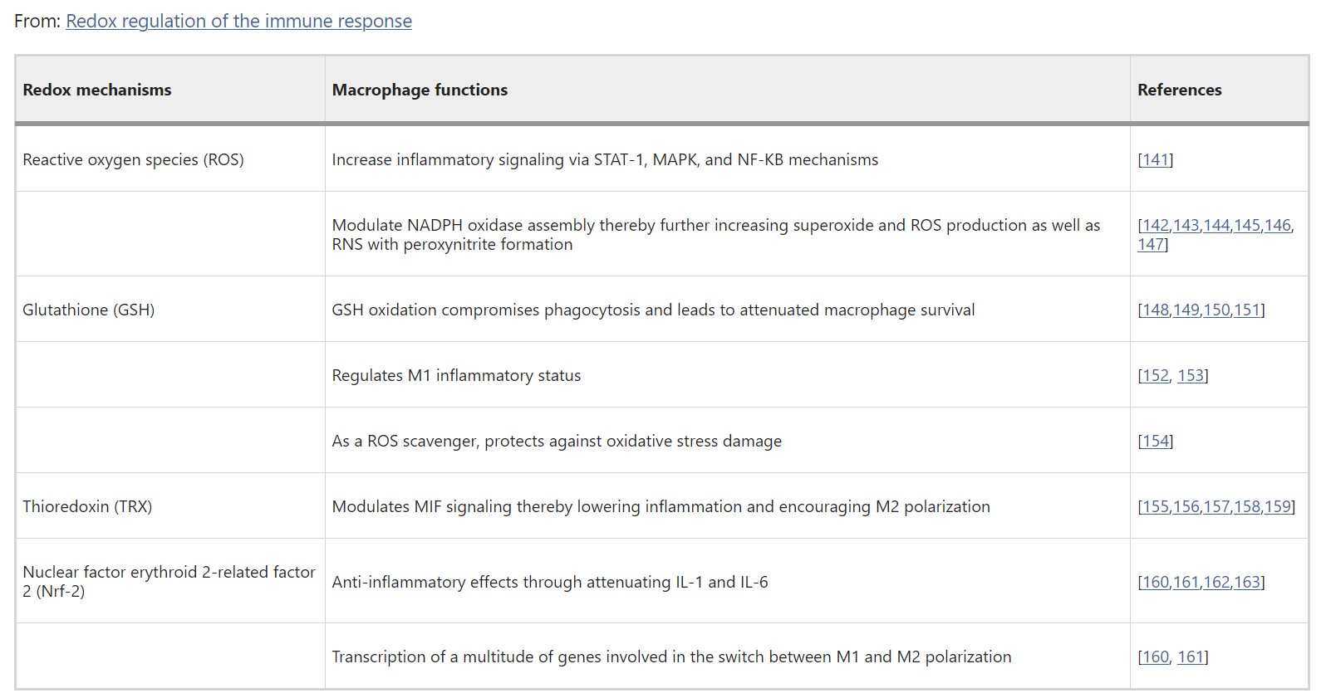The height and width of the screenshot is (698, 1326).
Task: Open citation 144 in the NADPH oxidase row
Action: (x=1216, y=226)
